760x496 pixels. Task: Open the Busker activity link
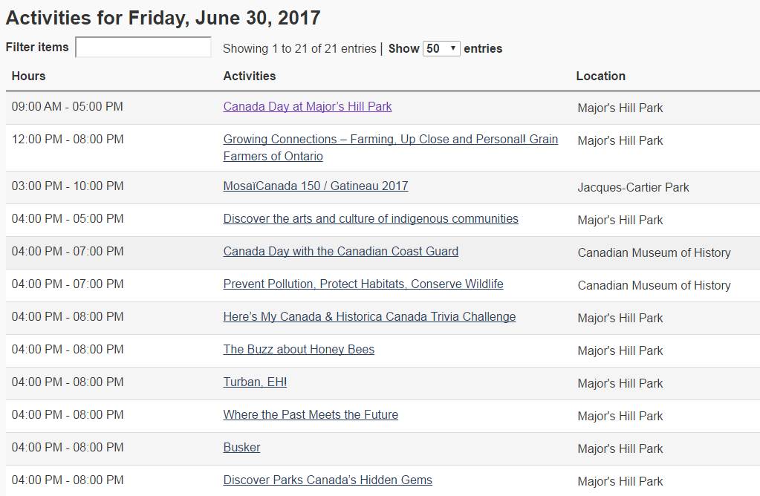pos(241,447)
